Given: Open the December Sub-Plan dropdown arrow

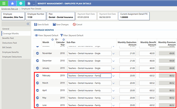Looking at the screenshot, I should (114, 61).
